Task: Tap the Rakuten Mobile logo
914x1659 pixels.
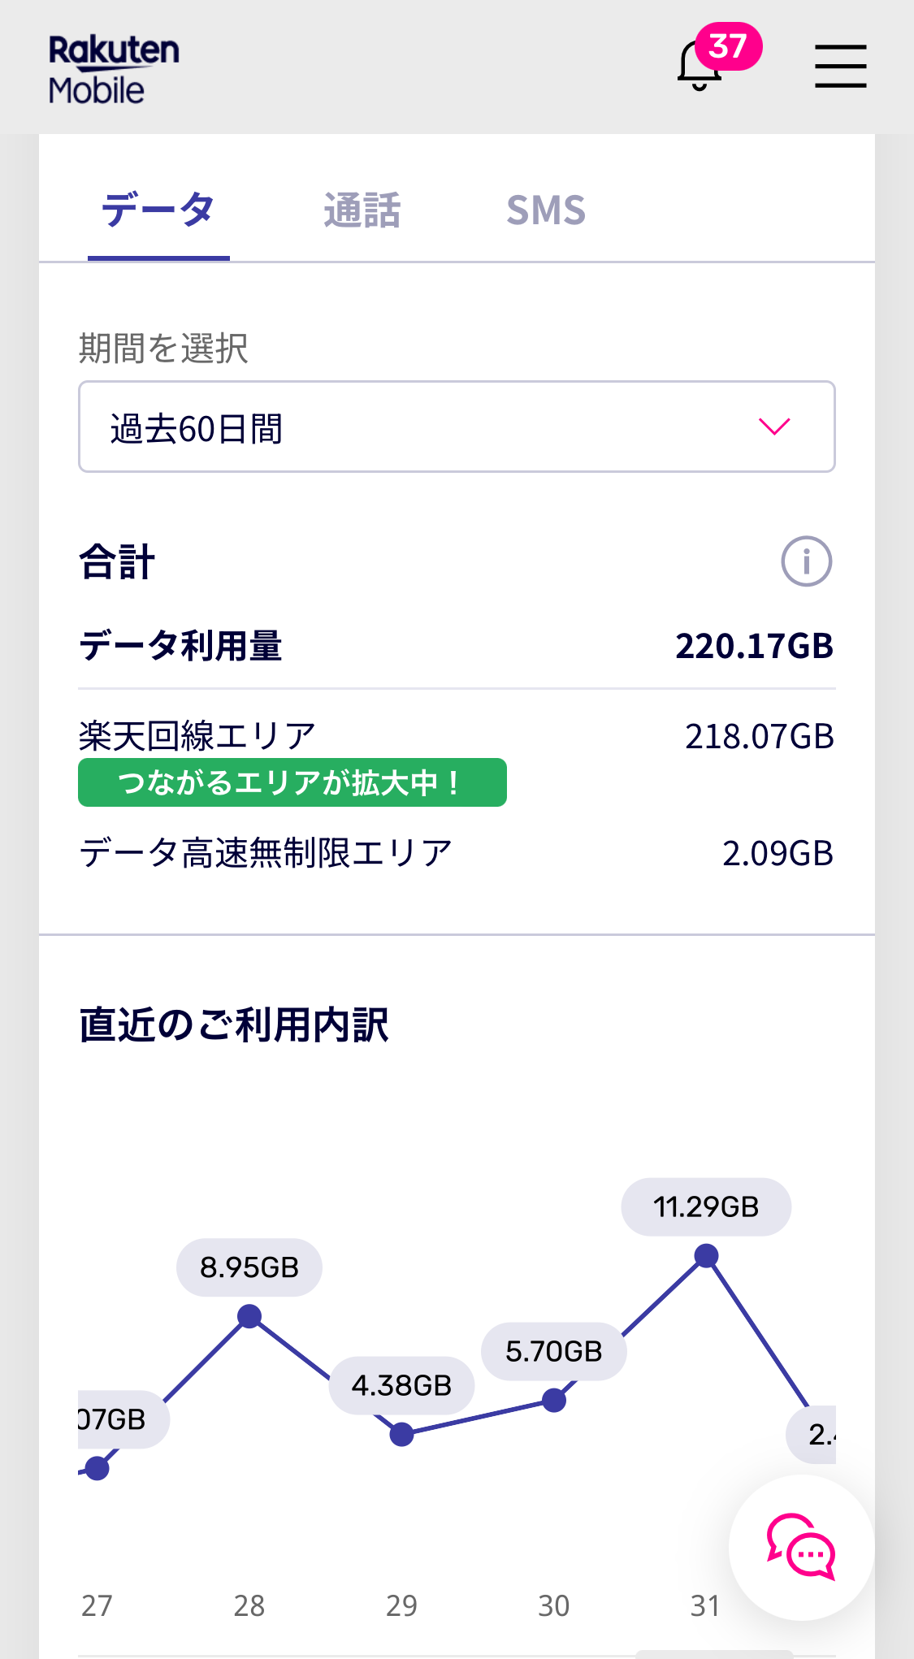Action: tap(114, 69)
